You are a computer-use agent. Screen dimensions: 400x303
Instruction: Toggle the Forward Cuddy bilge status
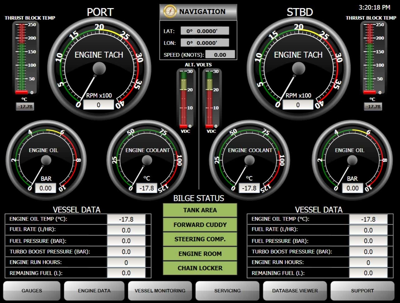200,225
